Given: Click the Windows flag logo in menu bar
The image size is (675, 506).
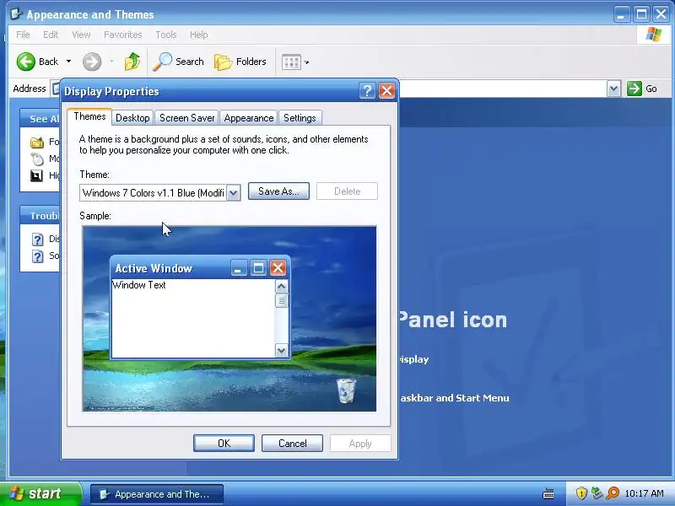Looking at the screenshot, I should click(x=653, y=35).
